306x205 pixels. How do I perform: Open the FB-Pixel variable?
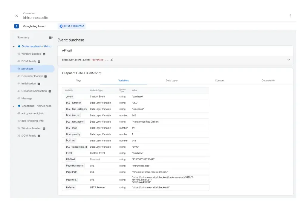click(71, 159)
